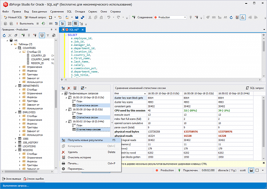Toggle the SQL checker icon in the top toolbar
267x189 pixels.
click(x=243, y=18)
